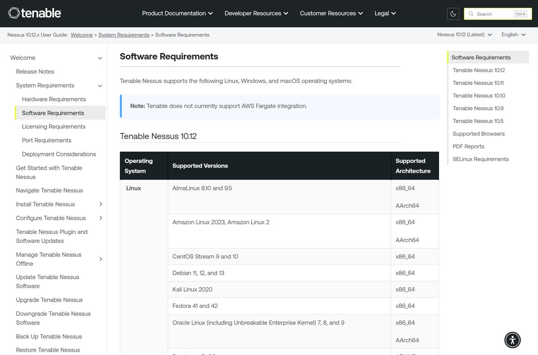The image size is (538, 355).
Task: Open Restore Tenable Nessus page
Action: [x=48, y=350]
